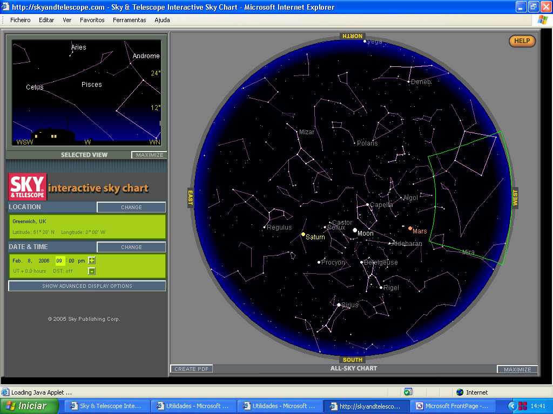The image size is (553, 414).
Task: Open the Ficheiro menu
Action: [x=21, y=20]
